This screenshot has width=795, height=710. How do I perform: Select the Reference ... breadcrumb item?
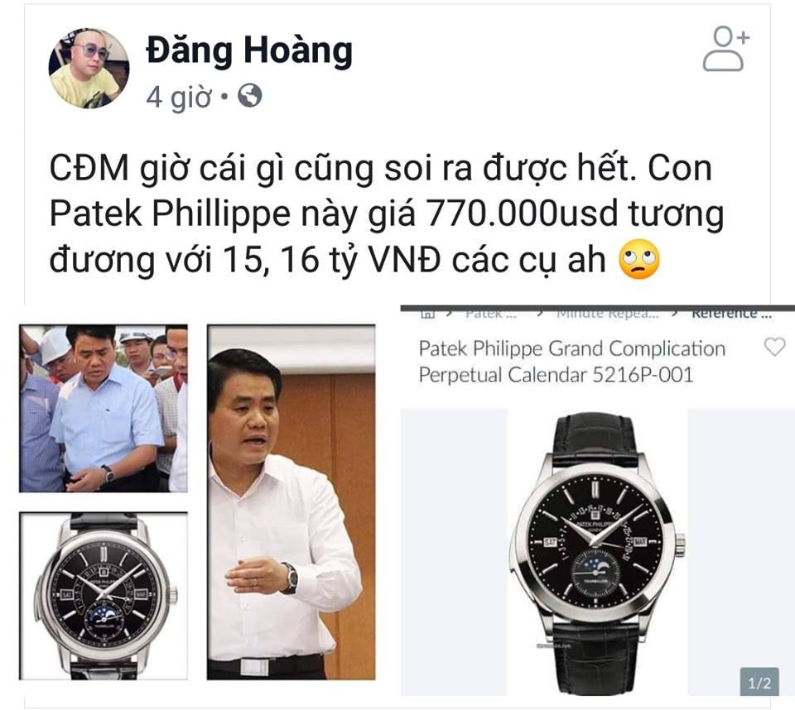[731, 313]
